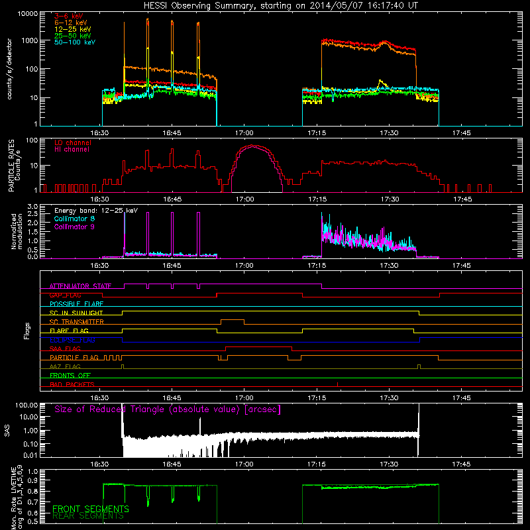
Task: Click the FRONTS_OFF flag label
Action: point(70,376)
